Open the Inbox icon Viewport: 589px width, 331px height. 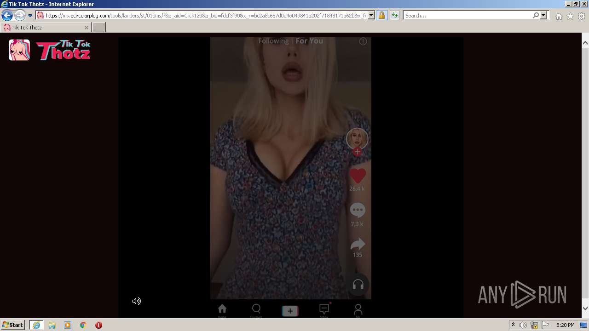(x=324, y=310)
